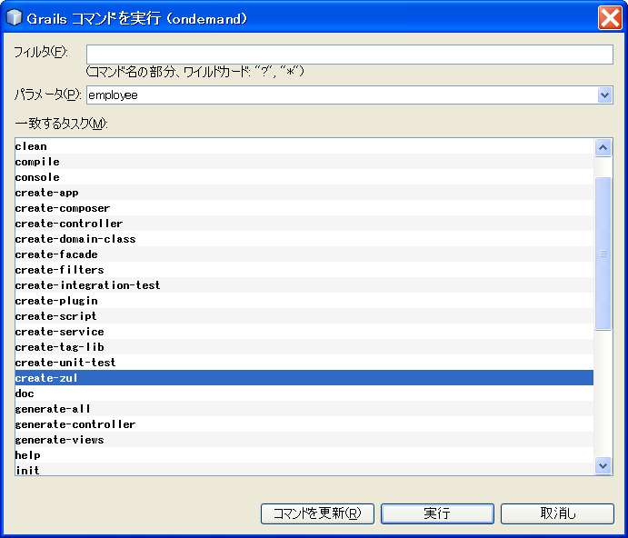Select the compile task
Image resolution: width=628 pixels, height=538 pixels.
tap(304, 162)
